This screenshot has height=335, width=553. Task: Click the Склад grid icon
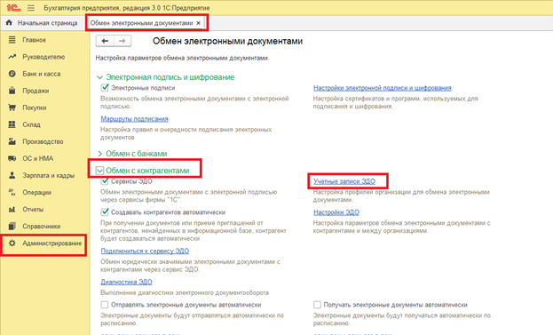pos(12,124)
